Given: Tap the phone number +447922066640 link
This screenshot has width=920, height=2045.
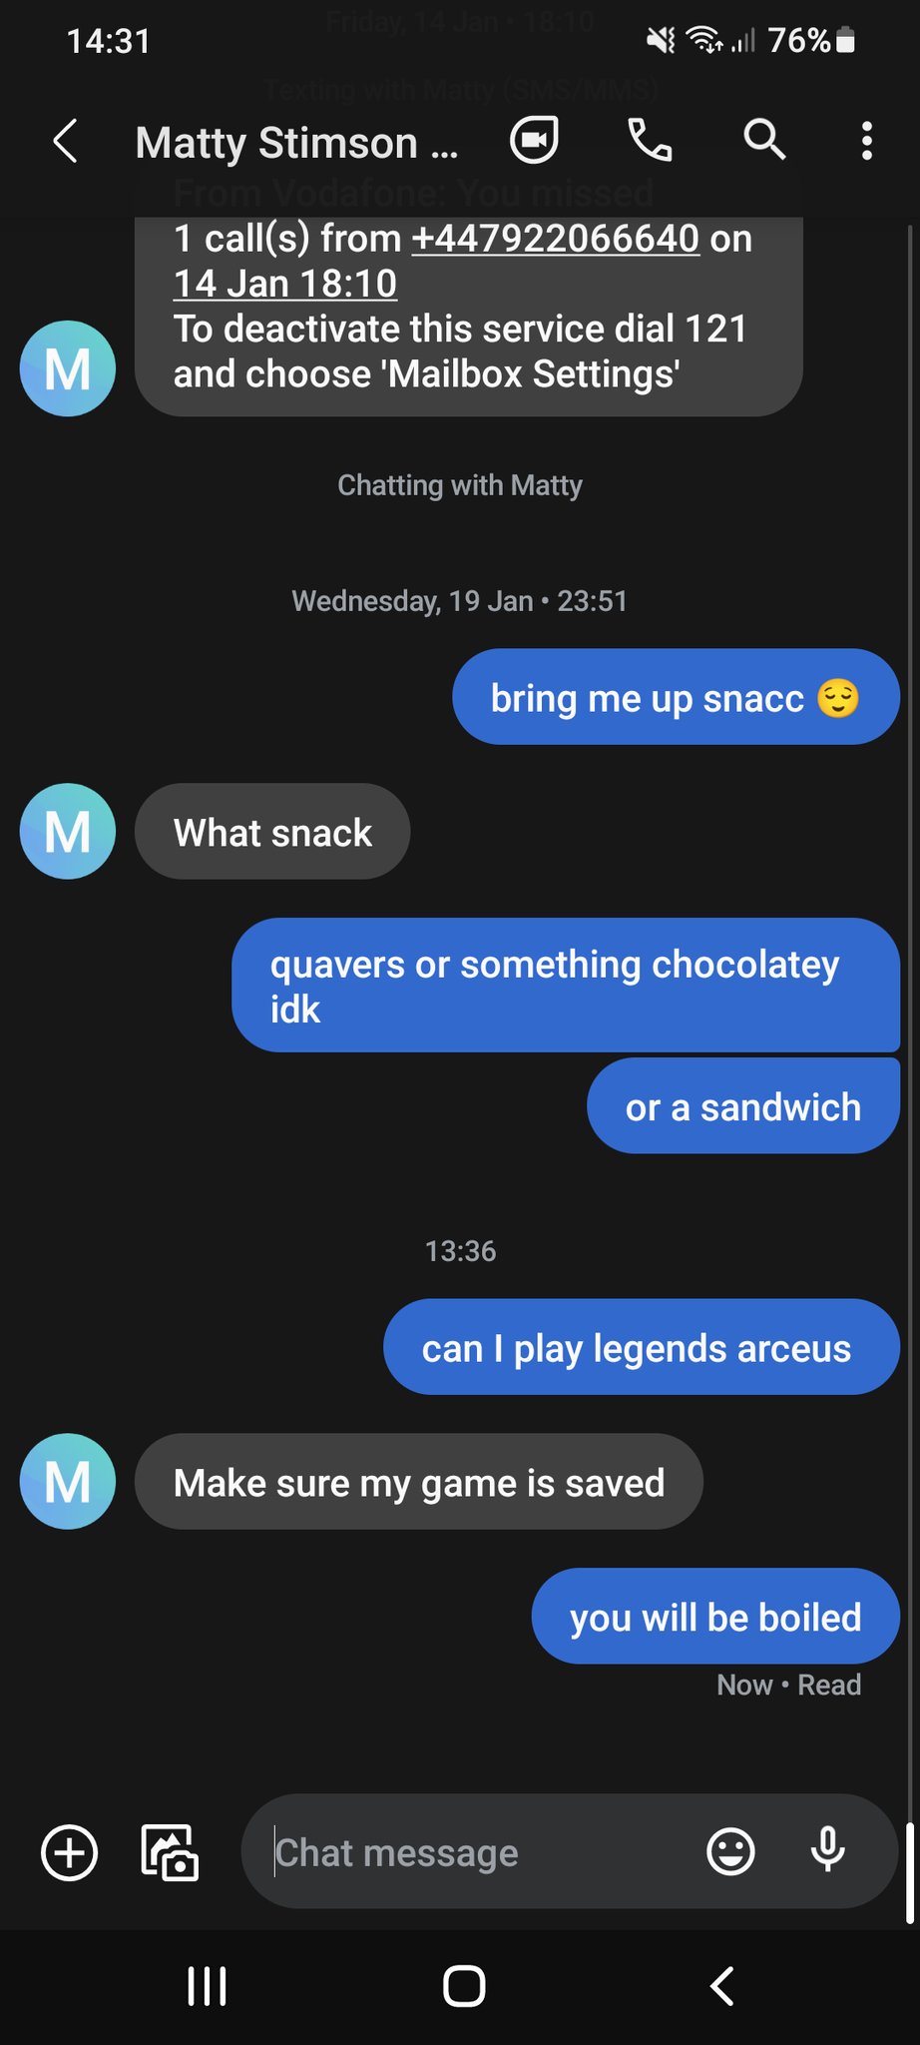Looking at the screenshot, I should (x=555, y=239).
